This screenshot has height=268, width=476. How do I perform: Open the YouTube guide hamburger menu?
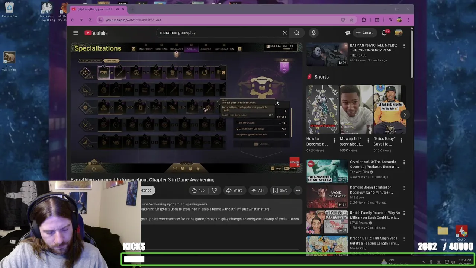75,33
